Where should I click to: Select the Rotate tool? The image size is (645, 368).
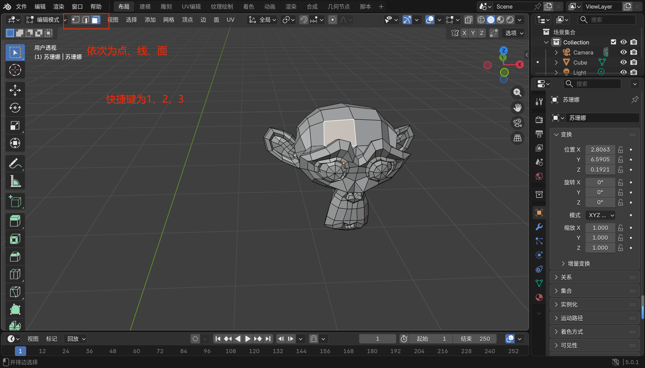(x=15, y=108)
